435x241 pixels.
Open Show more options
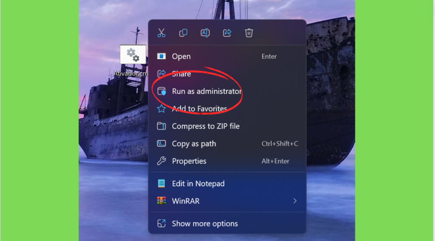228,224
